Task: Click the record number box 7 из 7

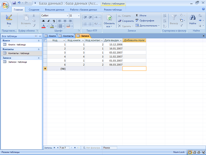Action: (64, 148)
